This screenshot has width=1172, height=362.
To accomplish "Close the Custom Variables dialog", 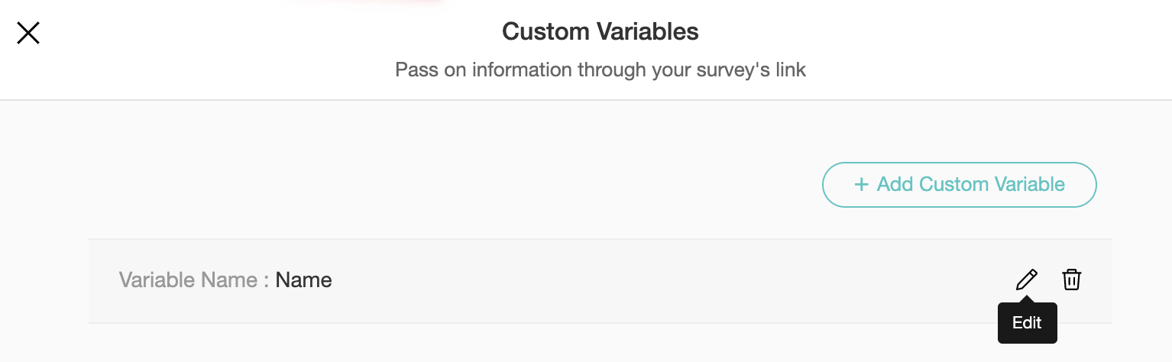I will pos(28,33).
